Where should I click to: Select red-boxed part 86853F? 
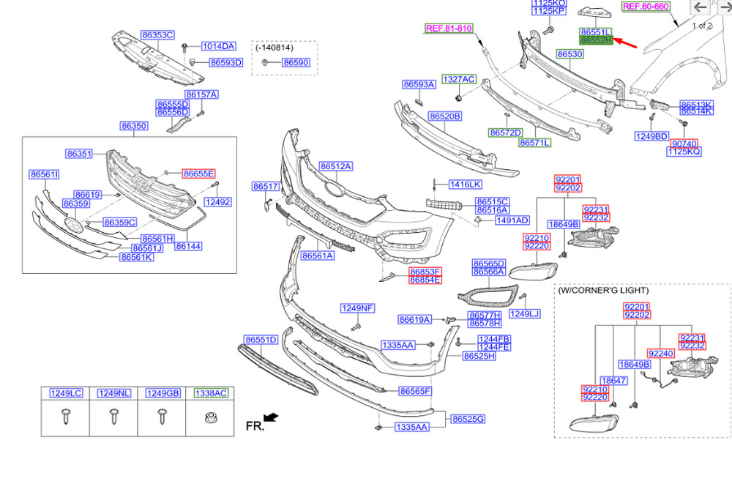[425, 272]
